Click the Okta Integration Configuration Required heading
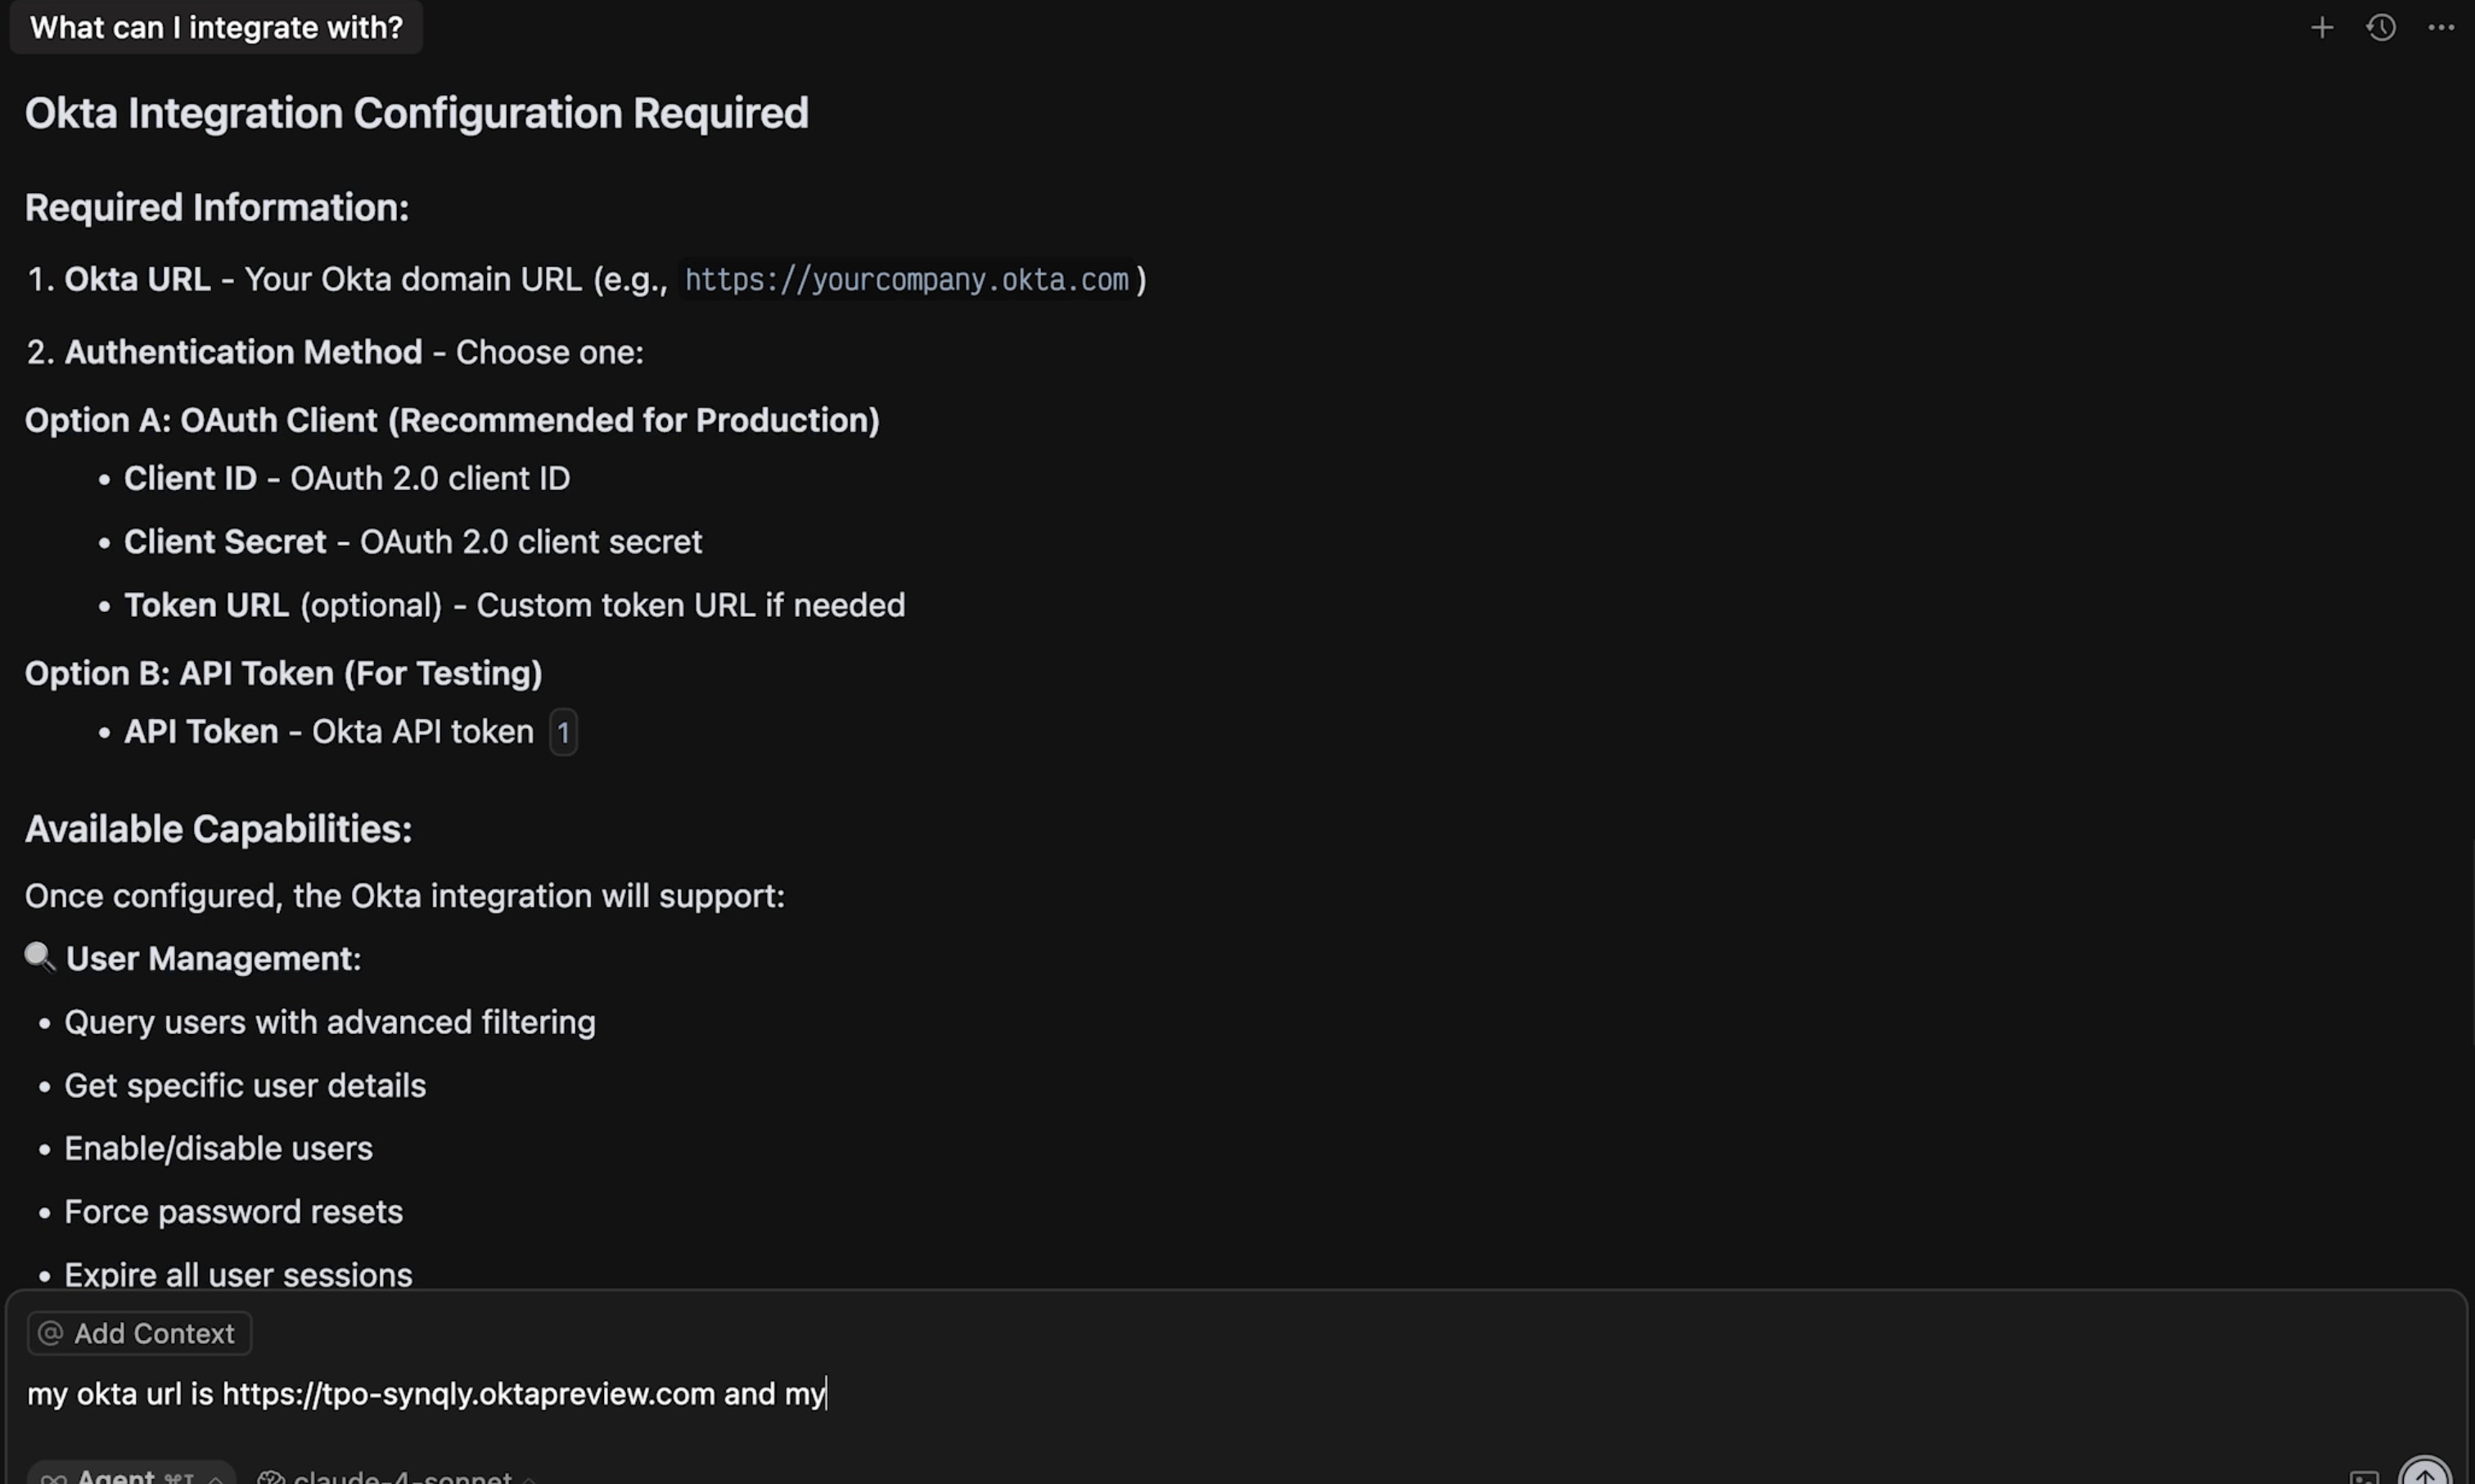This screenshot has height=1484, width=2475. click(x=416, y=113)
